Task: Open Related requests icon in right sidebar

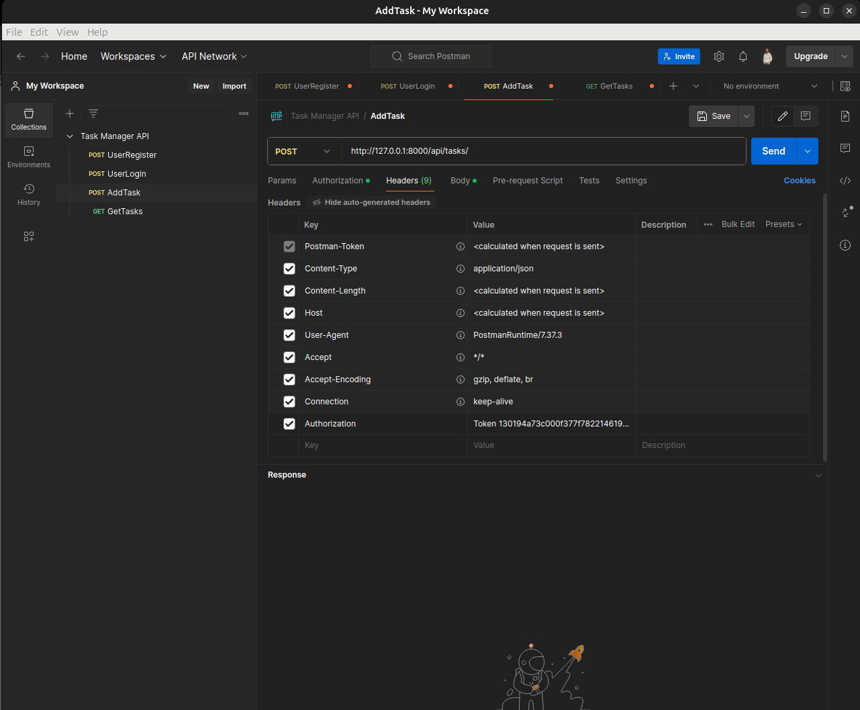Action: (846, 212)
